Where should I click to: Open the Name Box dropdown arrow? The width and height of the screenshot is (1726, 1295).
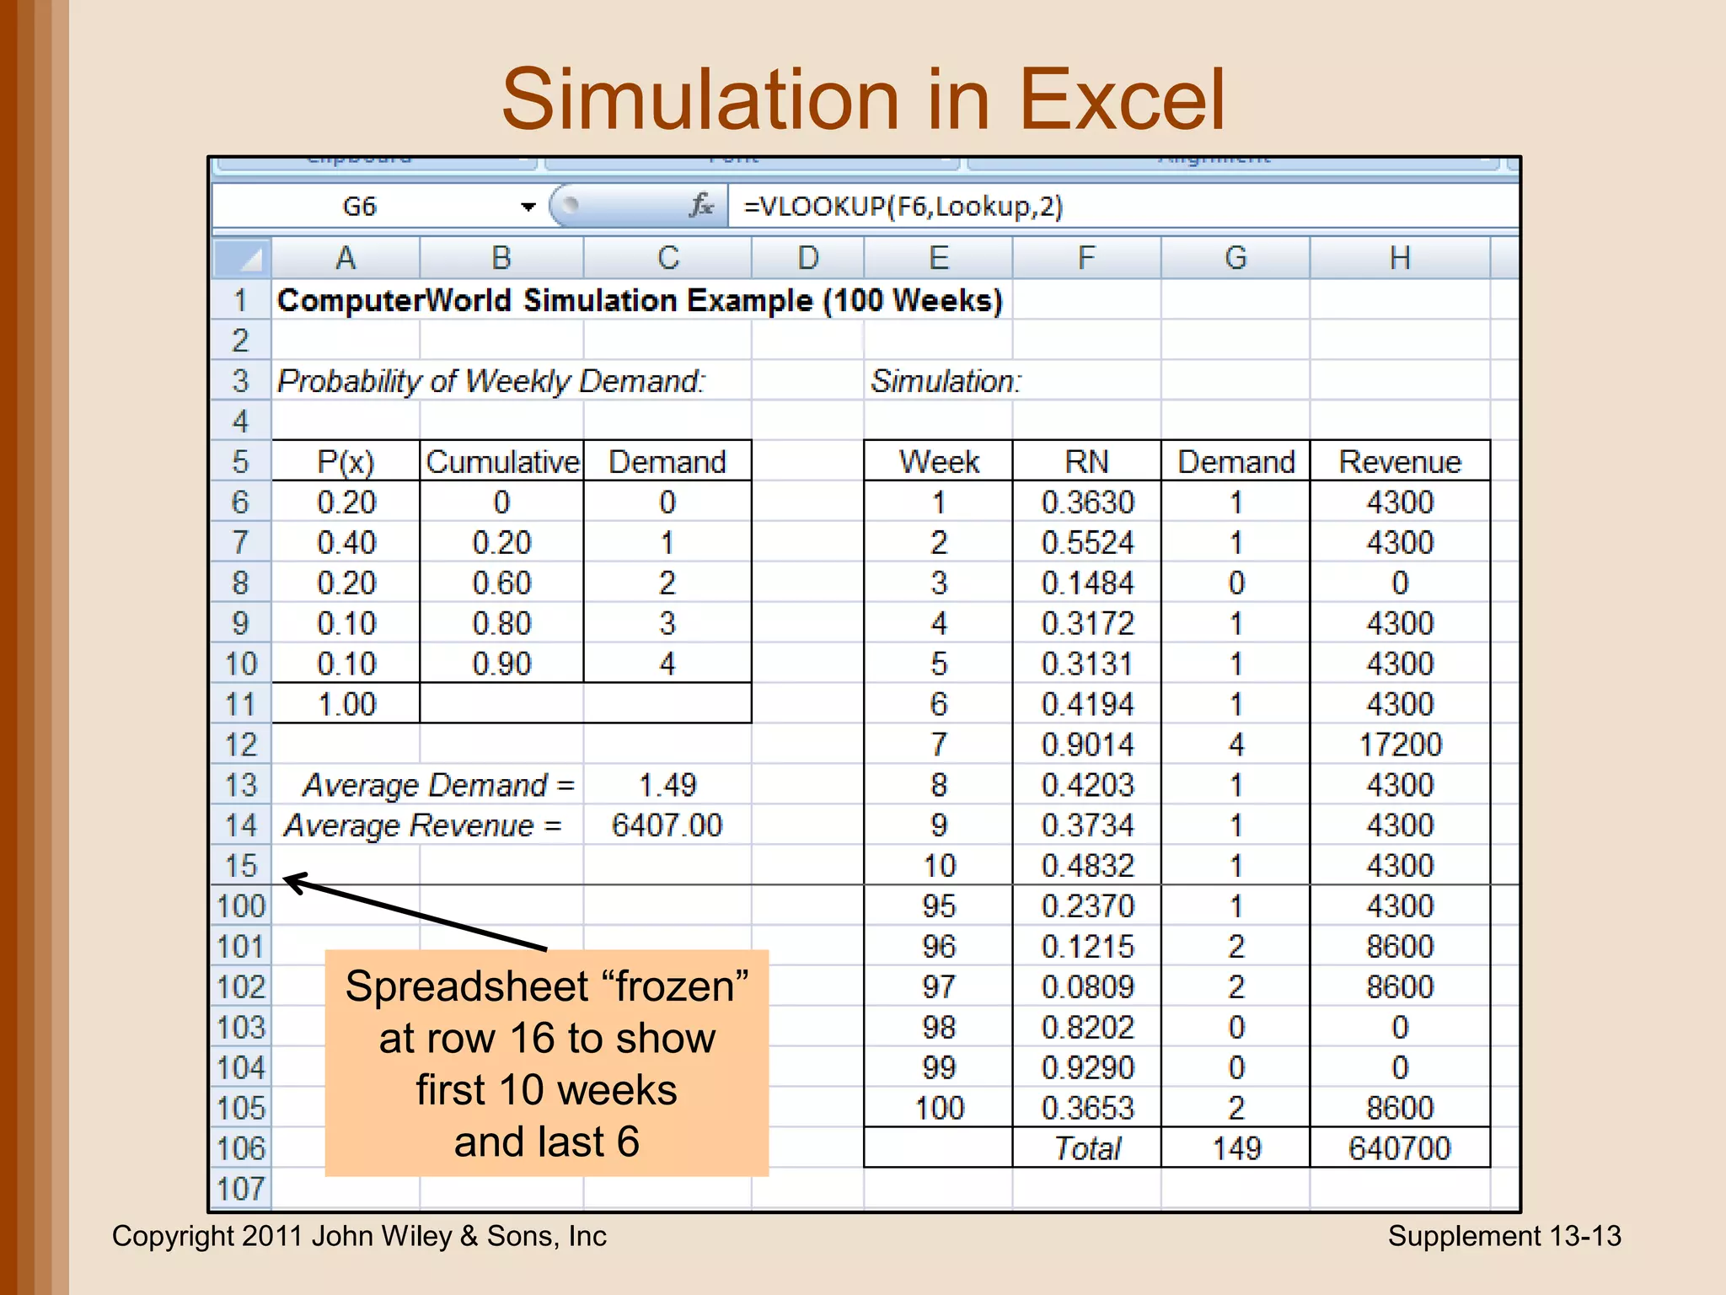tap(528, 207)
